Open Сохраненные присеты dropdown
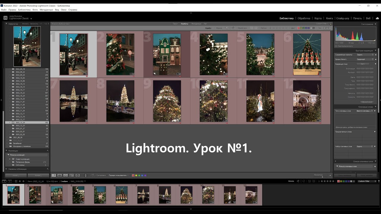The height and width of the screenshot is (214, 381). [365, 55]
